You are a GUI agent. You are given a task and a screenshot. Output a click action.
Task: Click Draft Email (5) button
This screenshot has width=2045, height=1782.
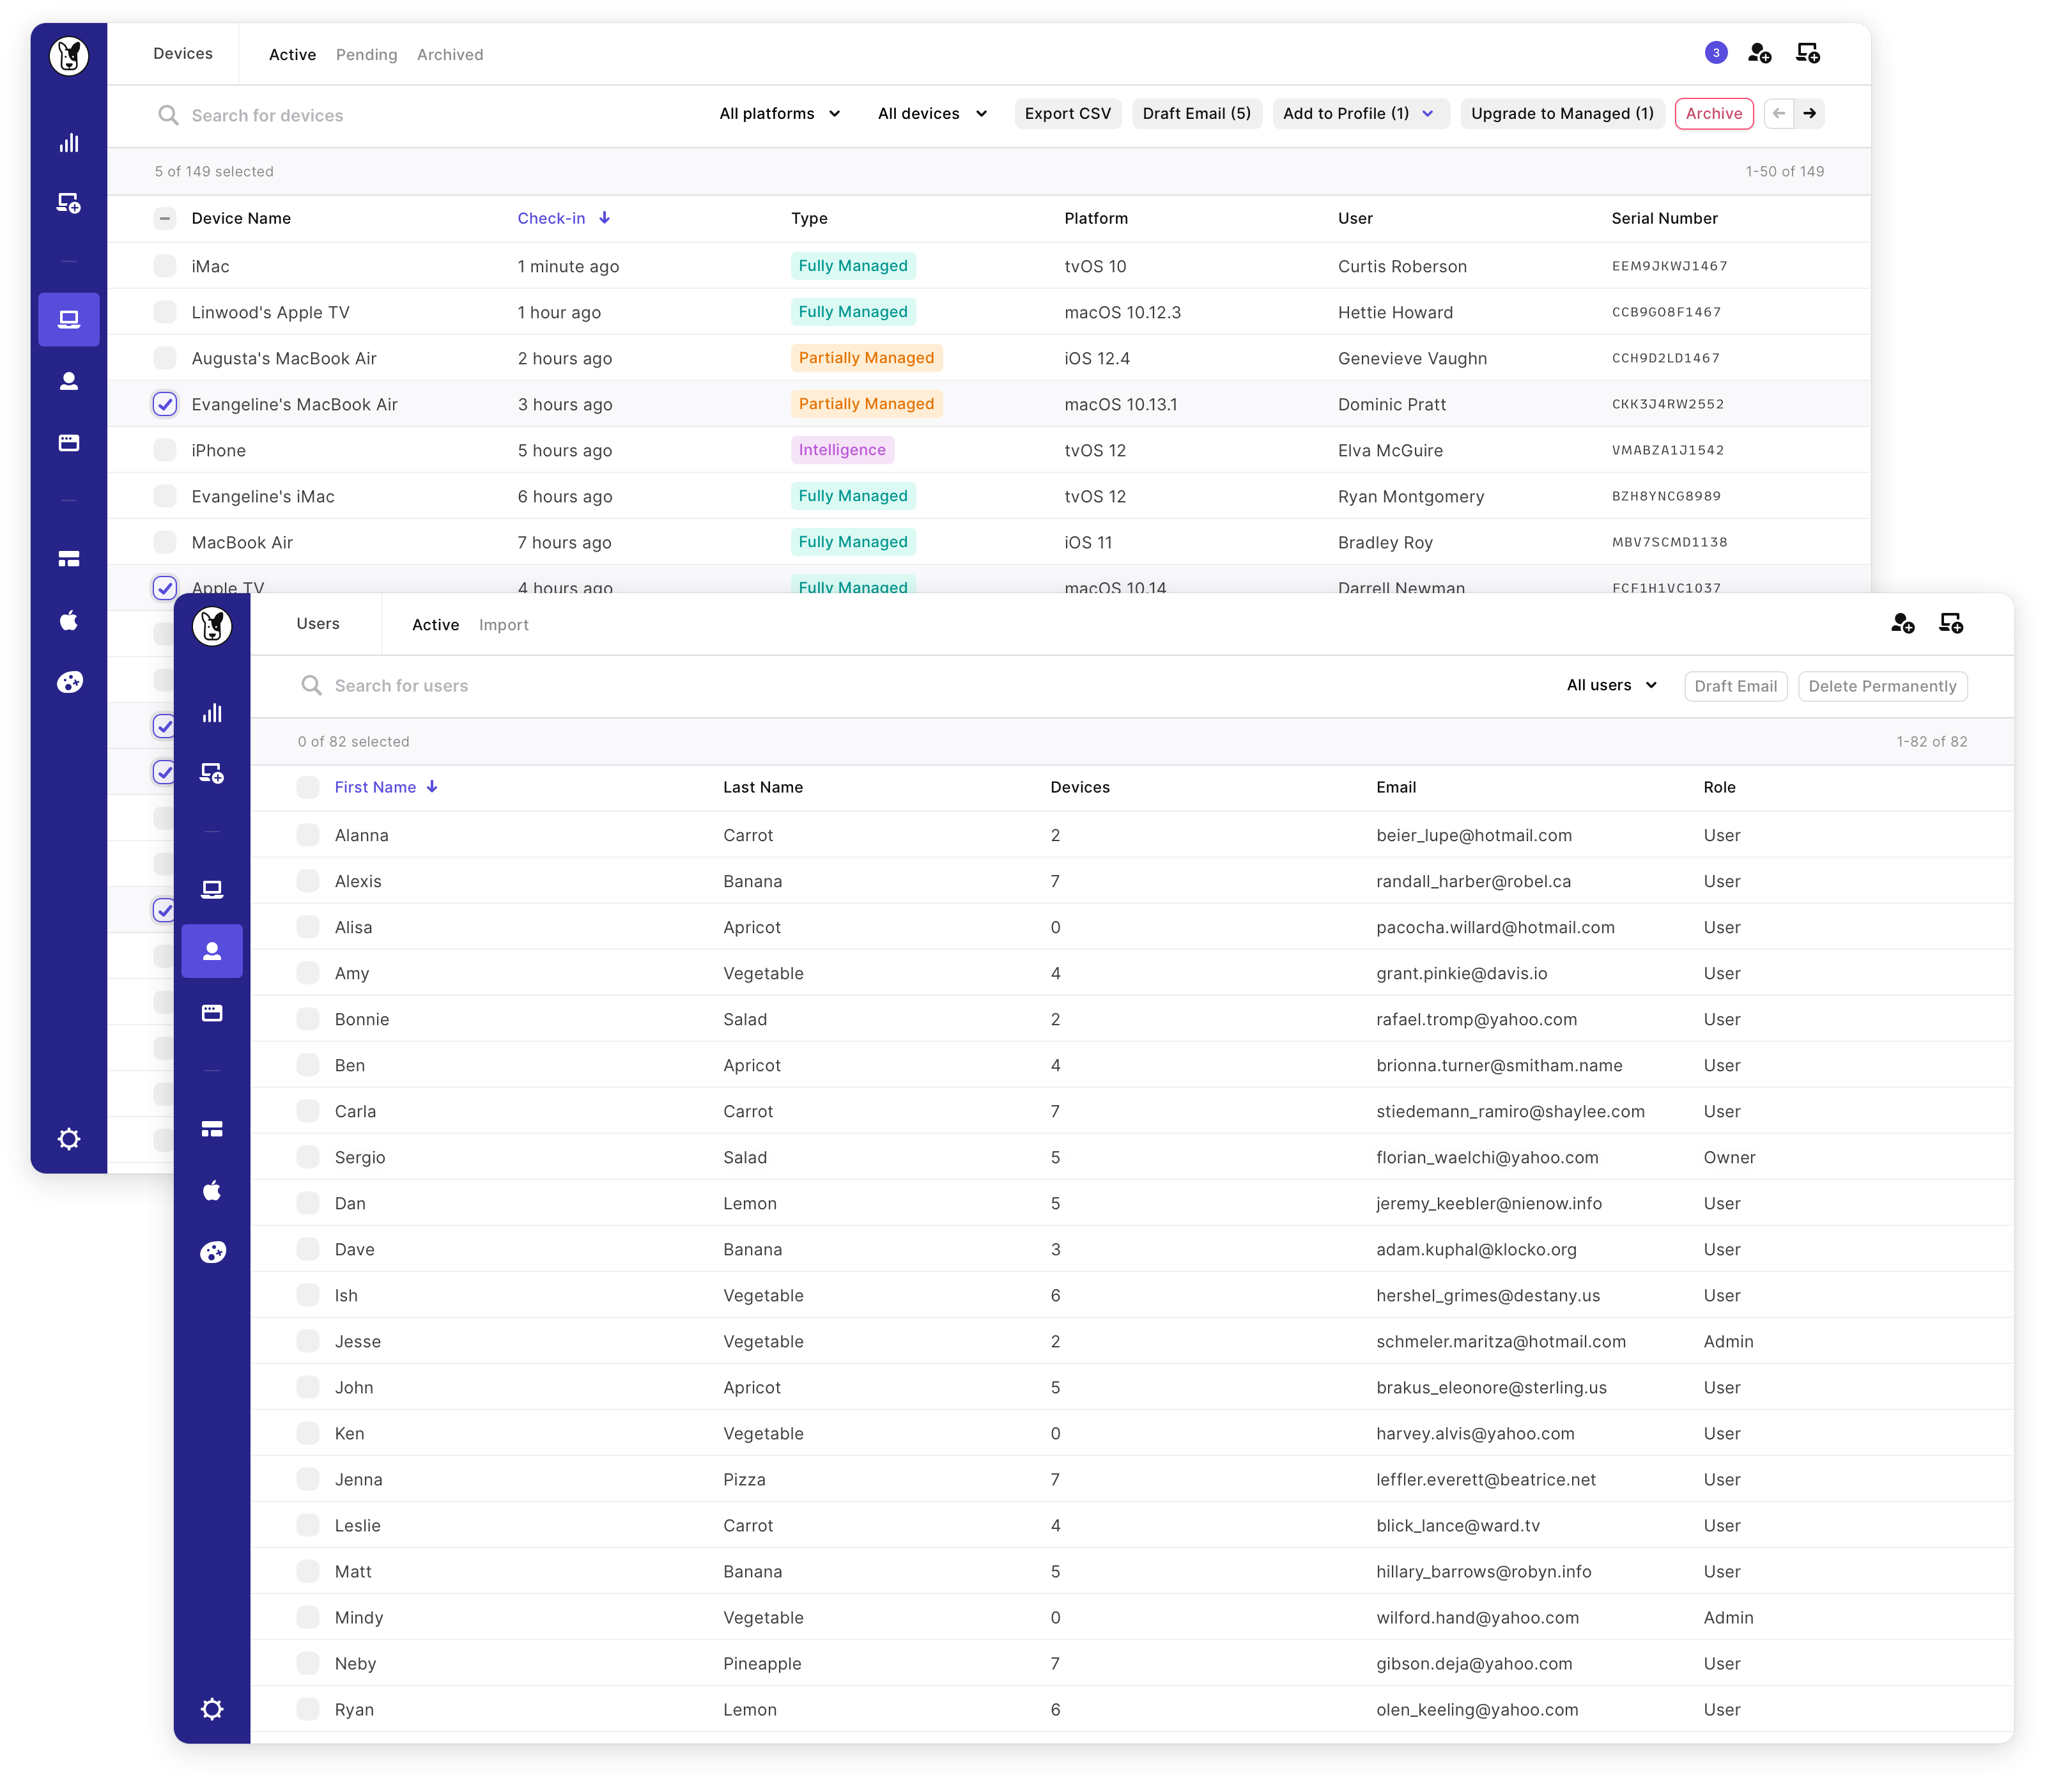click(x=1197, y=113)
